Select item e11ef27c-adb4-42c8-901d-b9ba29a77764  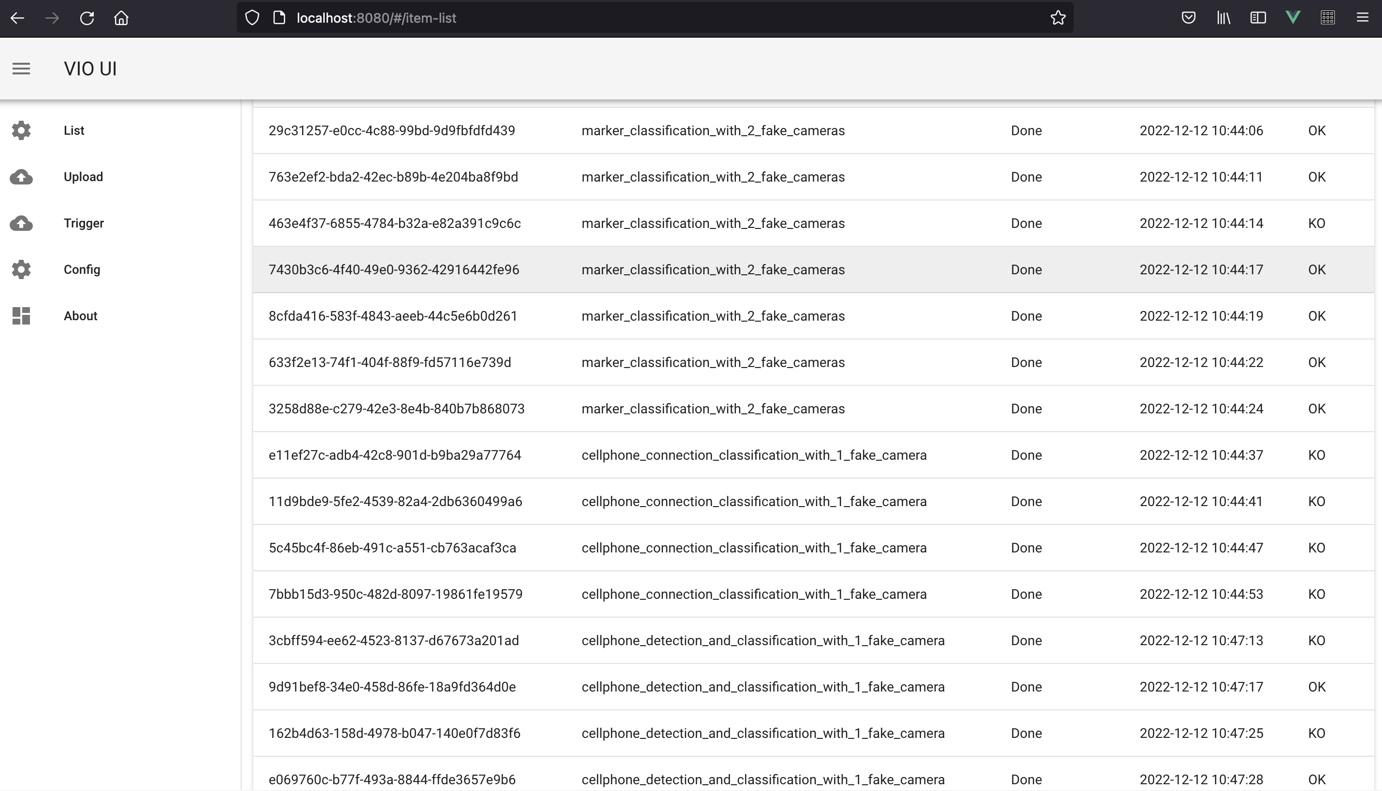click(x=813, y=455)
